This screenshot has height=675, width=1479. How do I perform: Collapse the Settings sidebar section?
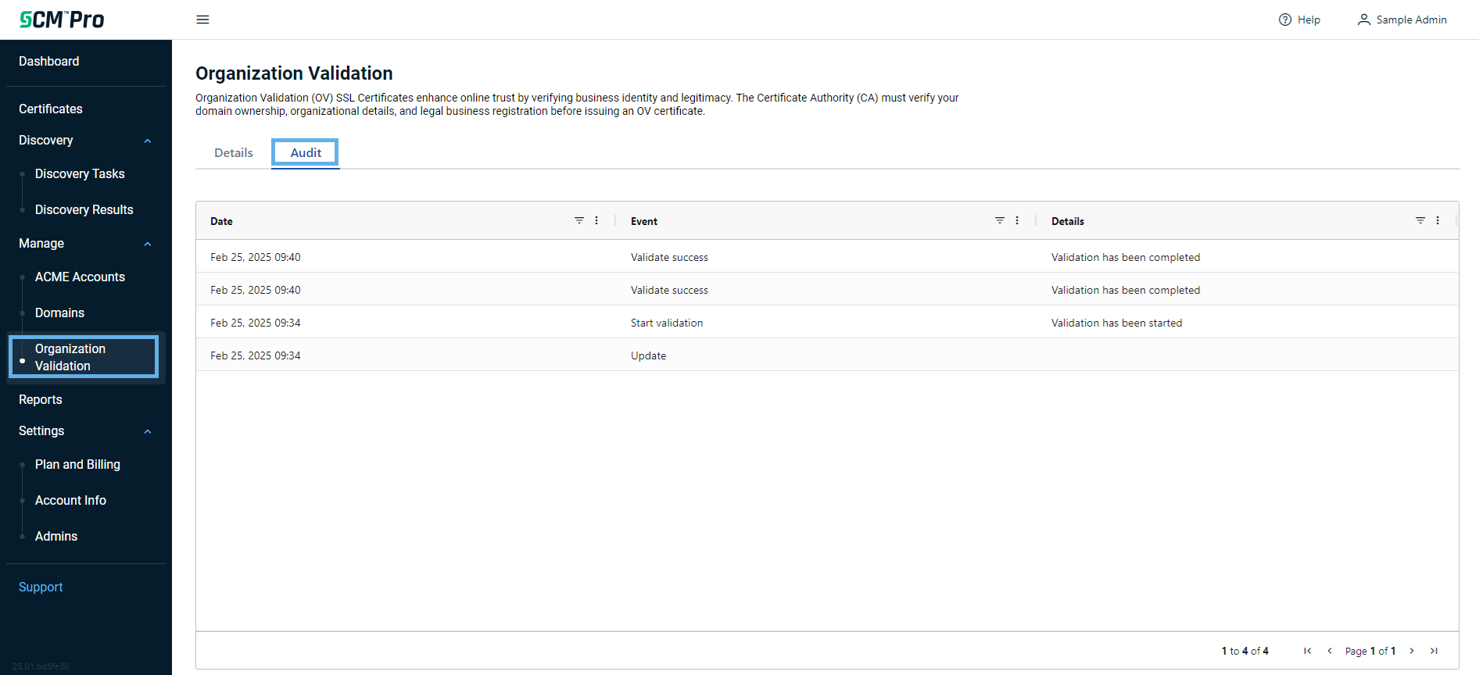tap(147, 431)
